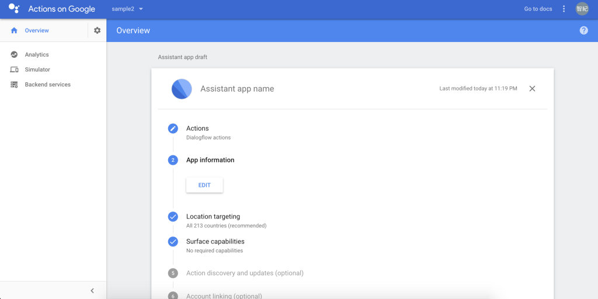Open Action discovery and updates step

pos(245,273)
